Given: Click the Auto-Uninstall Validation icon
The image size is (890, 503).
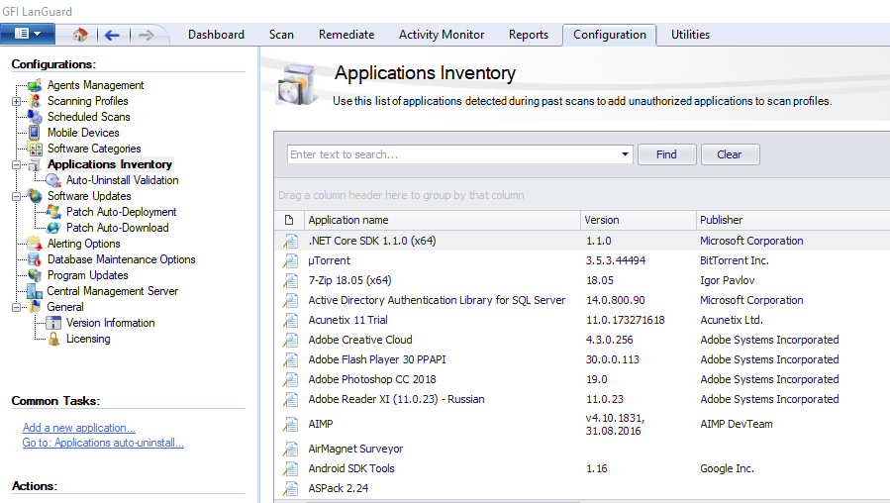Looking at the screenshot, I should pos(53,180).
